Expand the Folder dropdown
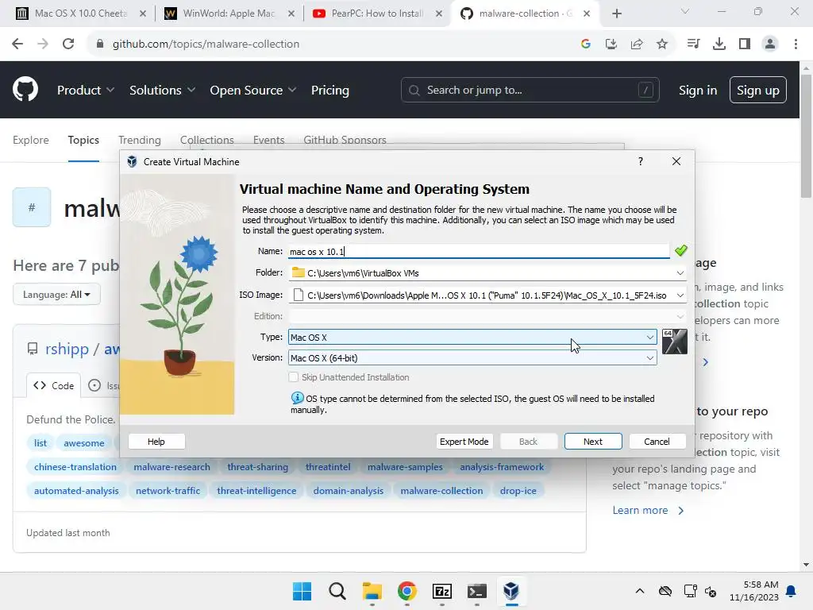Viewport: 813px width, 610px height. 680,273
